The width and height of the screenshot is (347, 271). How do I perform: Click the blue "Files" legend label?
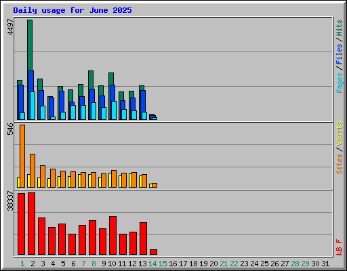pos(340,54)
